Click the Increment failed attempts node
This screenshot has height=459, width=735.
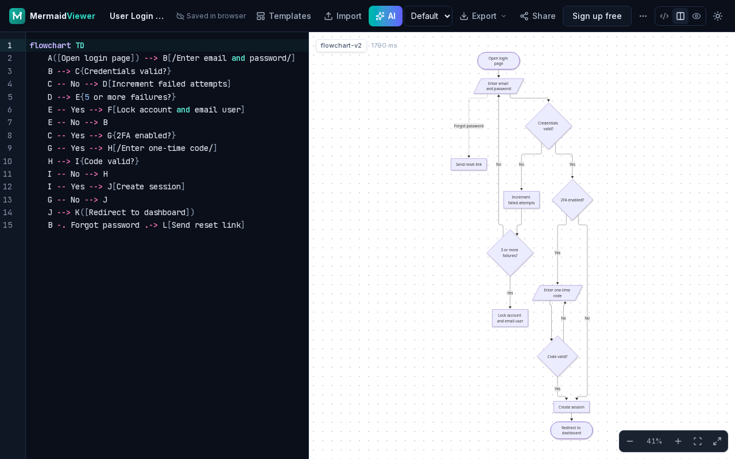click(x=521, y=200)
